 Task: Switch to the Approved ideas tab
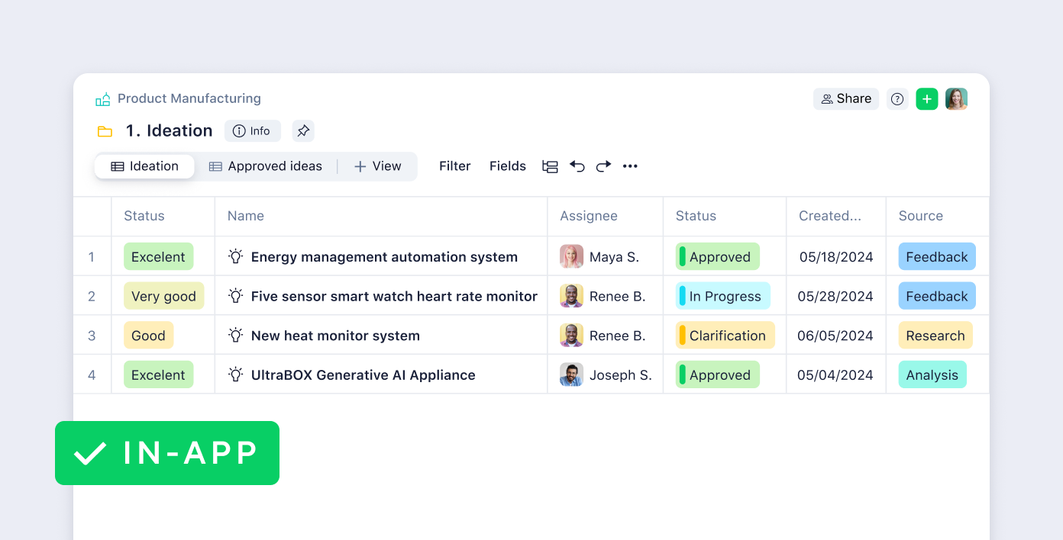coord(266,166)
